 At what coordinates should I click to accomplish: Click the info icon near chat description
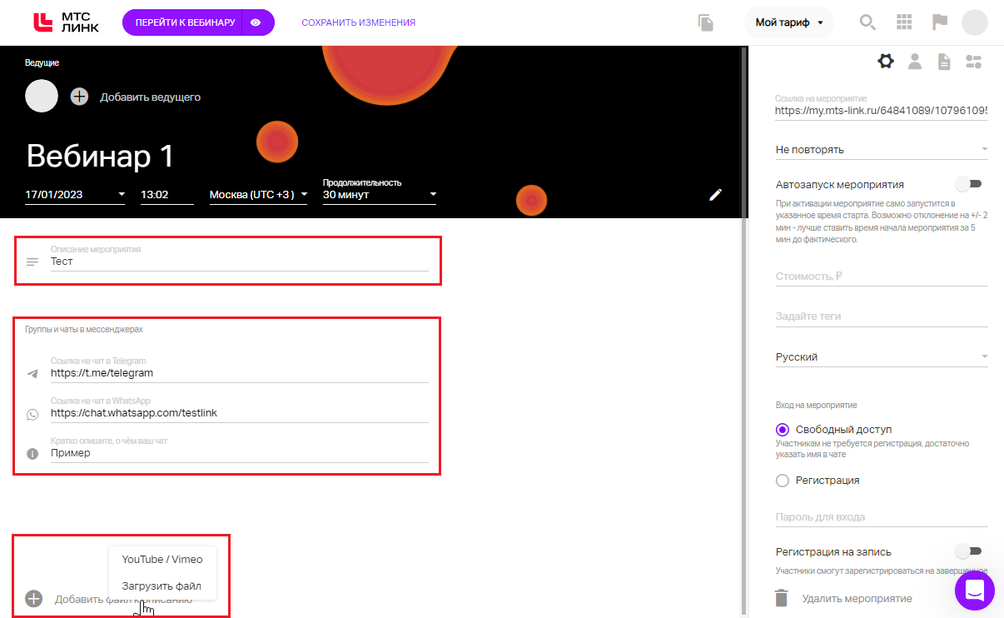[x=32, y=454]
